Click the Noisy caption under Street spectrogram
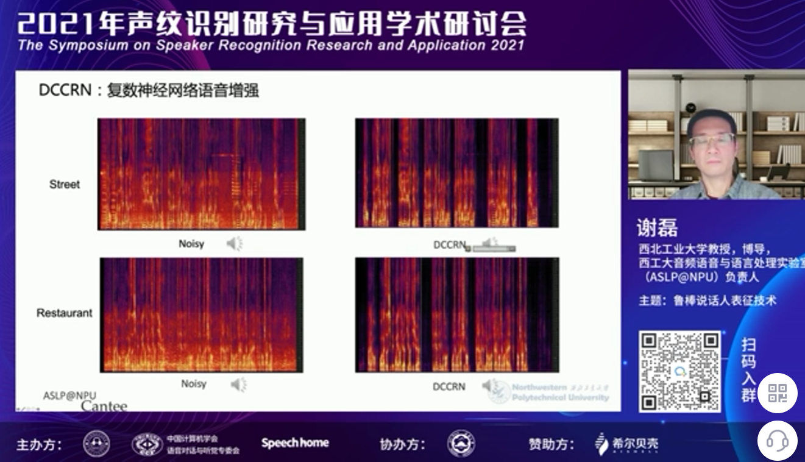Viewport: 805px width, 462px height. [191, 244]
